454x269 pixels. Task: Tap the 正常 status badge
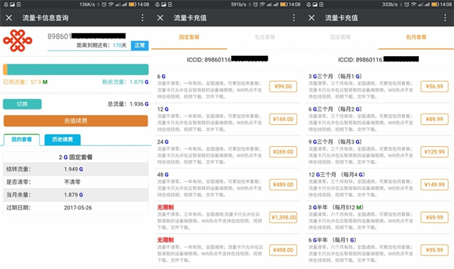139,45
